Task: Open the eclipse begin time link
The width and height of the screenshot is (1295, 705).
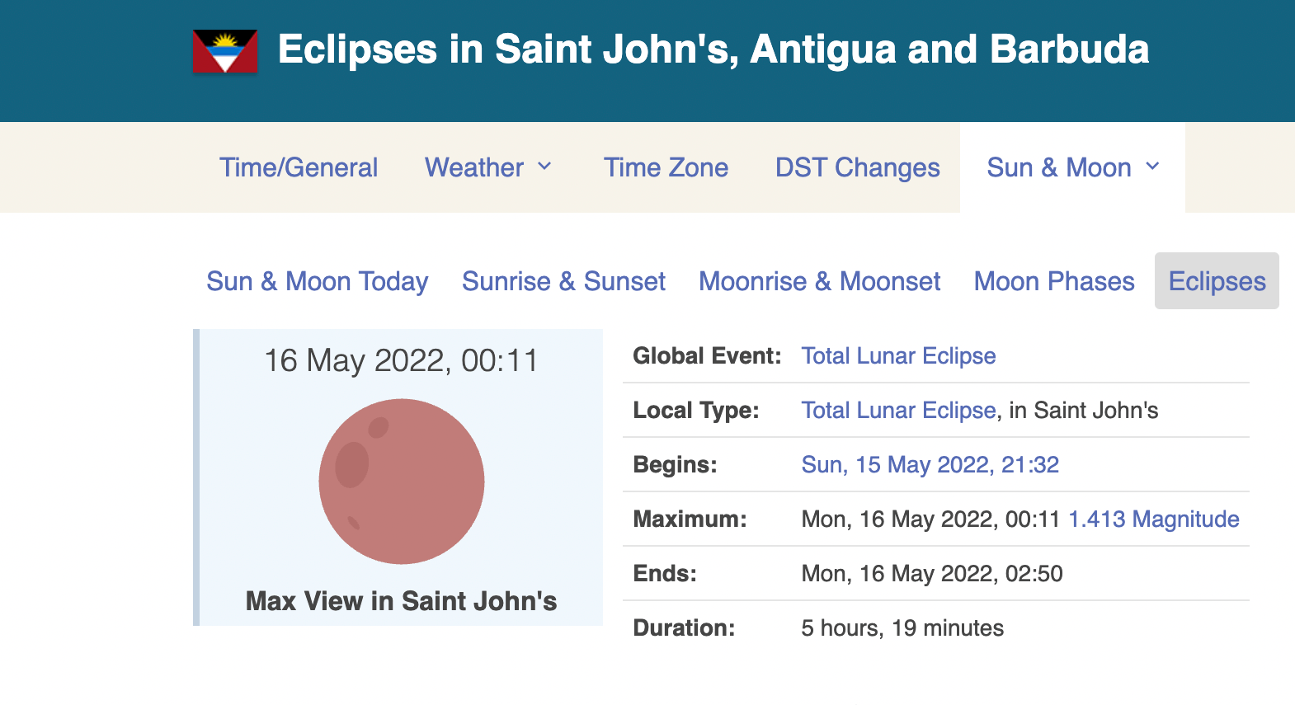Action: [x=930, y=464]
